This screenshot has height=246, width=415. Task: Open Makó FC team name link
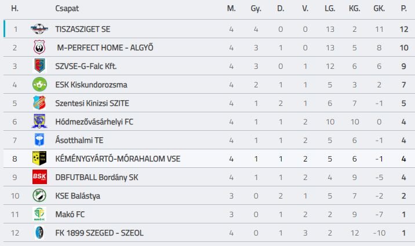tap(70, 214)
